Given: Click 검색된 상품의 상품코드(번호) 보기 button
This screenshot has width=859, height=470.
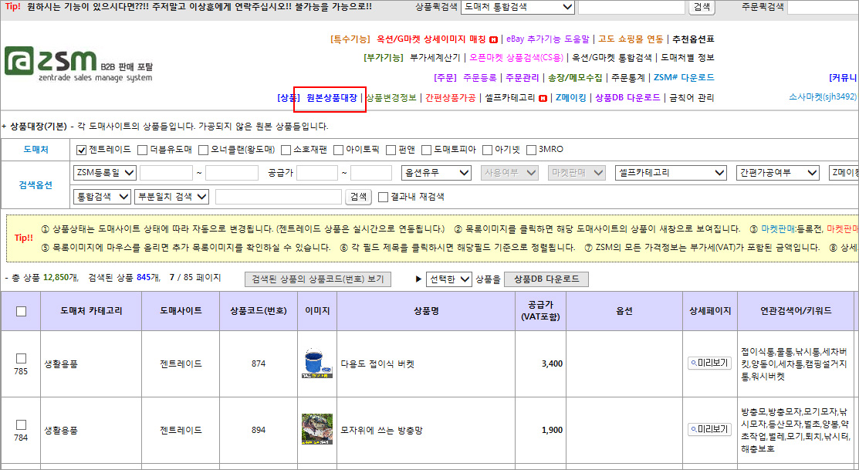Looking at the screenshot, I should [317, 279].
